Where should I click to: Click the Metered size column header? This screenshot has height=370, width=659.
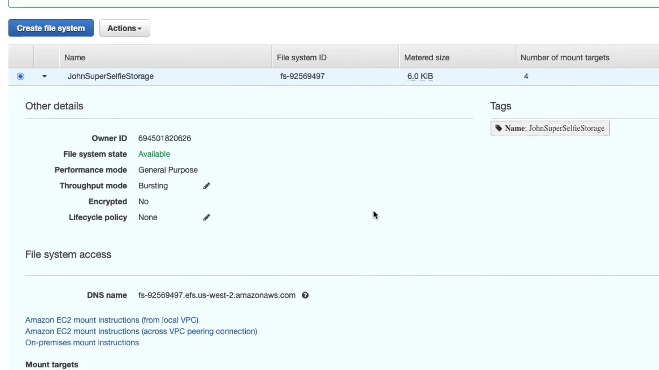coord(426,58)
